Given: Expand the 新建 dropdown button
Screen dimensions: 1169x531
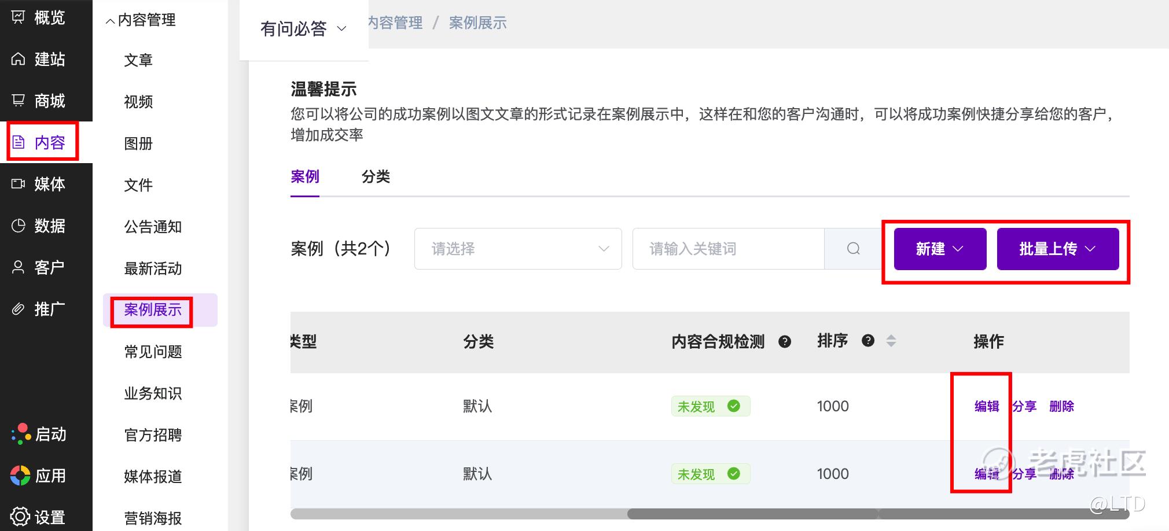Looking at the screenshot, I should 940,249.
